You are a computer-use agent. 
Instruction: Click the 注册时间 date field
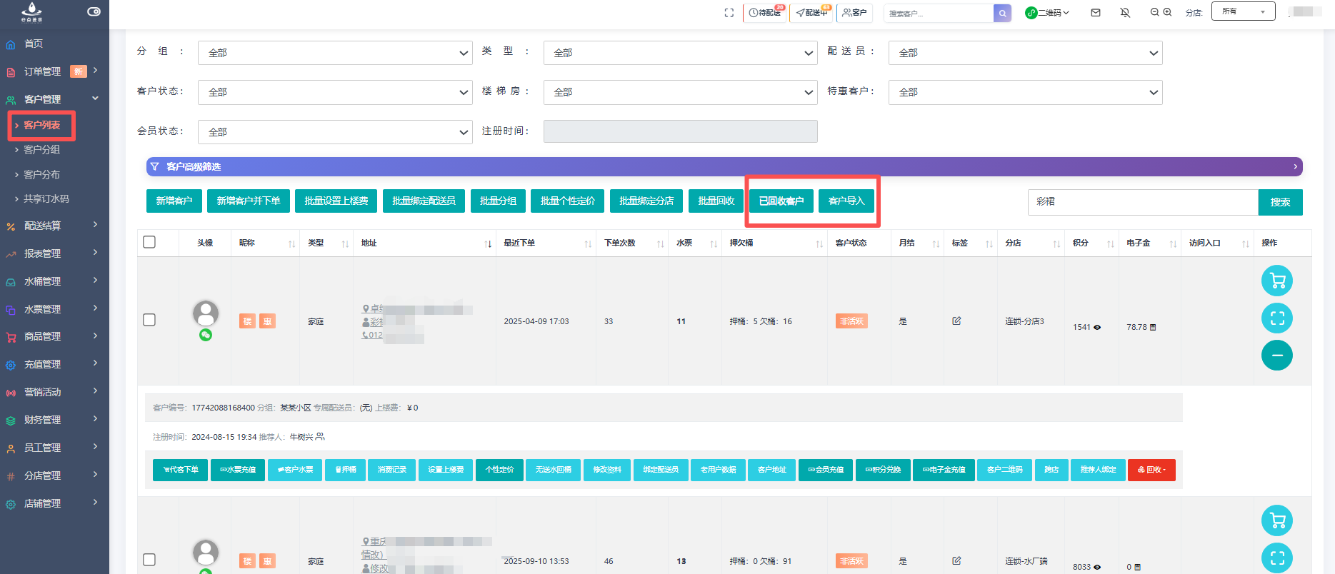tap(681, 131)
